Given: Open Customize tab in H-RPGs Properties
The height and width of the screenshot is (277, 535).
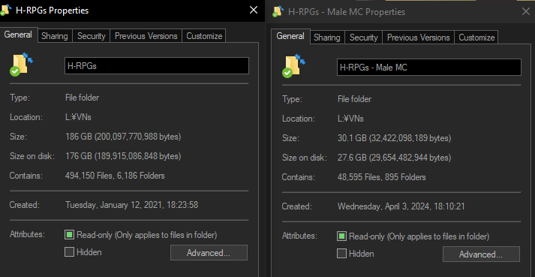Looking at the screenshot, I should [x=204, y=36].
